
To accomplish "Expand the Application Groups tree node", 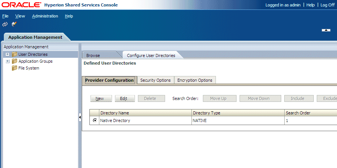I will click(x=8, y=61).
